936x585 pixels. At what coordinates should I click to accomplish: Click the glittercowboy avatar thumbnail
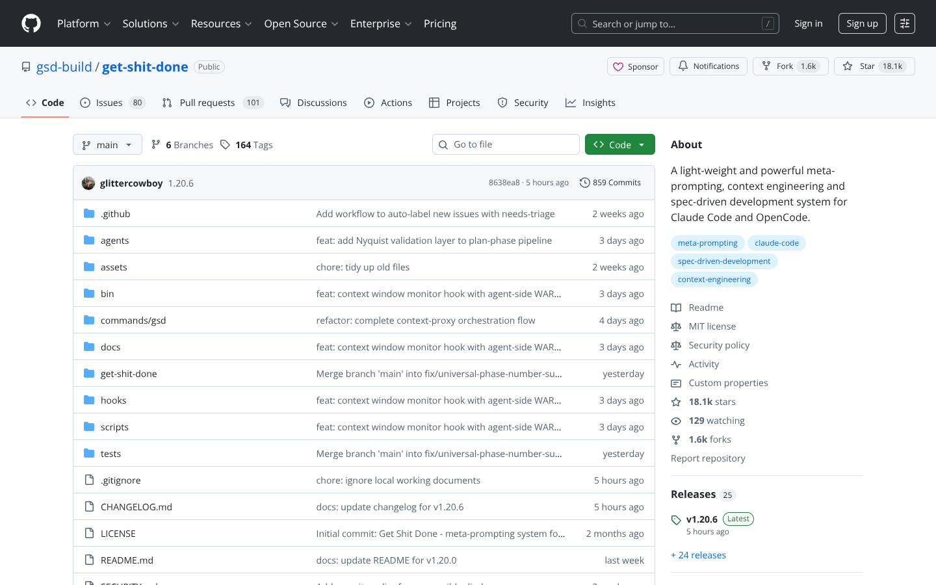(88, 183)
